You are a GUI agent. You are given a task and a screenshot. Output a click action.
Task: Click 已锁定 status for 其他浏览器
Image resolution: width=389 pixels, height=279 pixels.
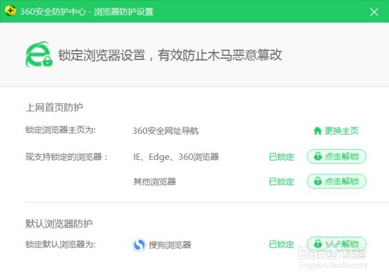point(281,182)
